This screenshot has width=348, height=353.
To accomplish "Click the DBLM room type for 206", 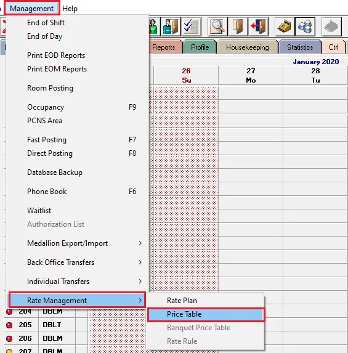I will (53, 338).
